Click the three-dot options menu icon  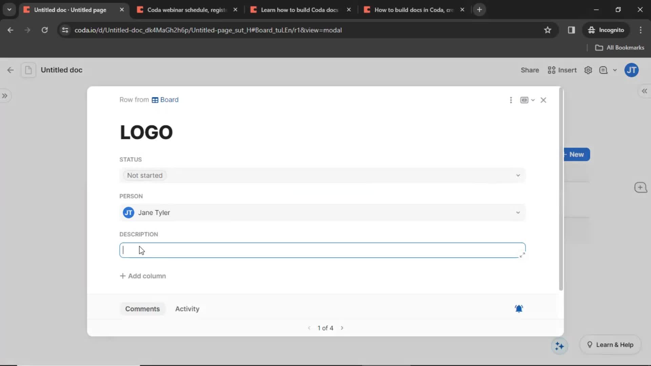511,100
